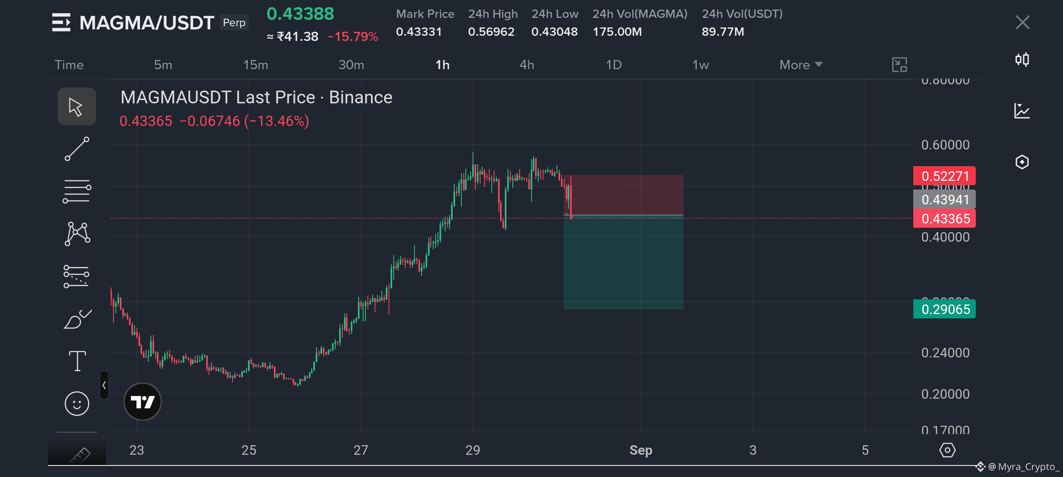Click the 24h Low value 0.43048
The width and height of the screenshot is (1063, 477).
pos(554,32)
